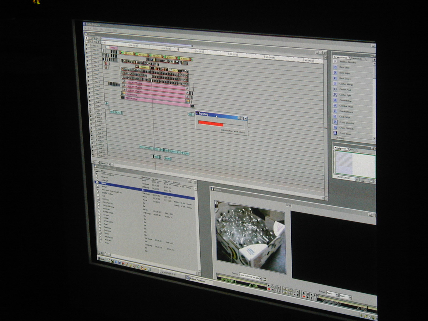Switch to the Info tab
This screenshot has height=321, width=428.
click(352, 150)
